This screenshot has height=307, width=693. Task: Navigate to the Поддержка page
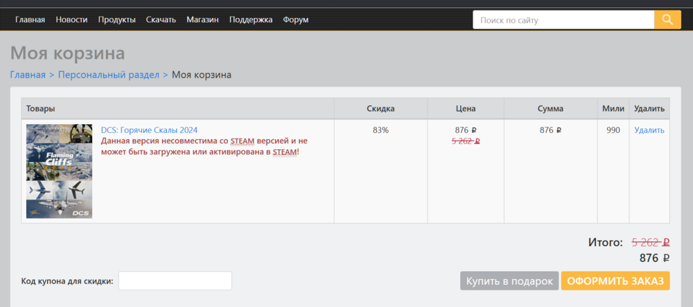pyautogui.click(x=251, y=19)
